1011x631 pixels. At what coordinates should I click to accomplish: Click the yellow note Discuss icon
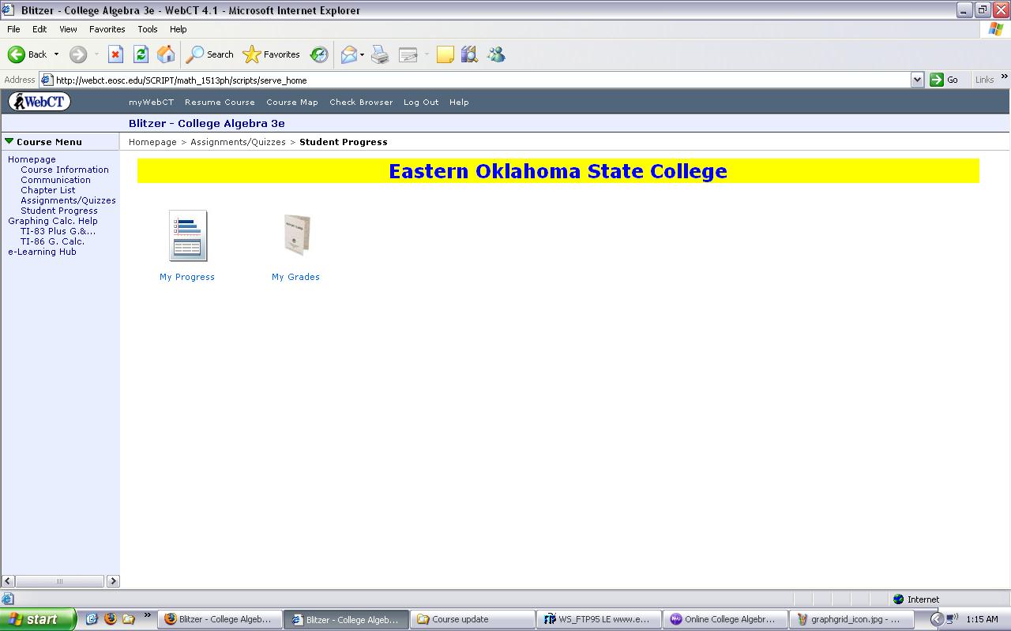(445, 54)
